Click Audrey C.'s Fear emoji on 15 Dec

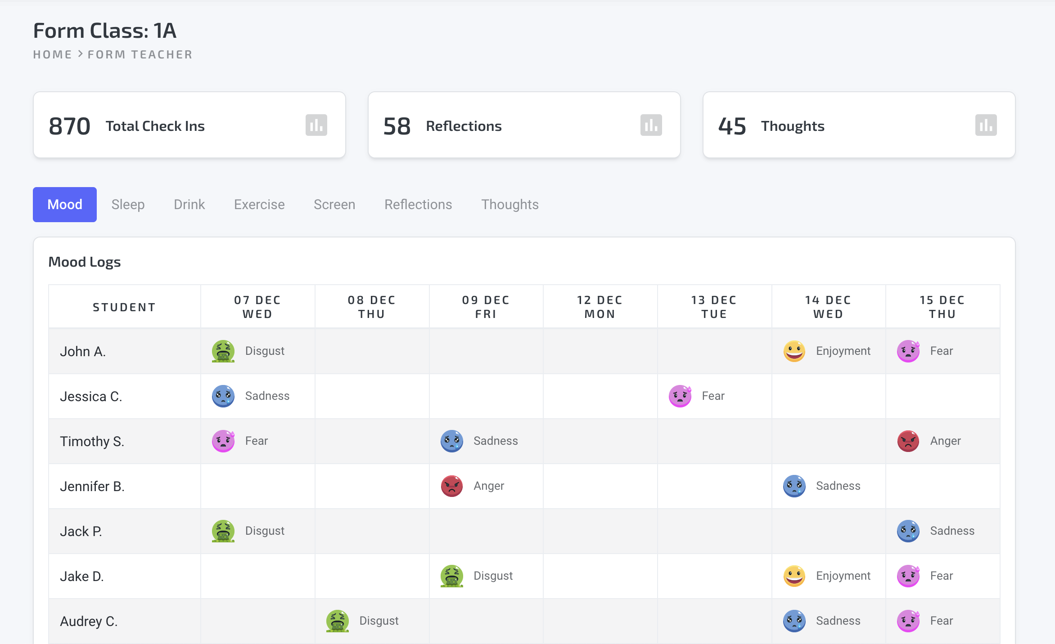(x=908, y=621)
